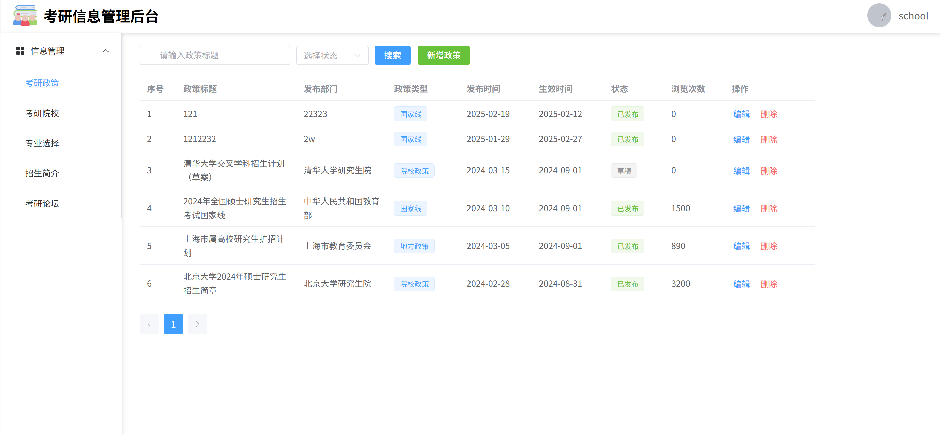Open the 考研论坛 menu item
Viewport: 940px width, 434px height.
[x=42, y=203]
